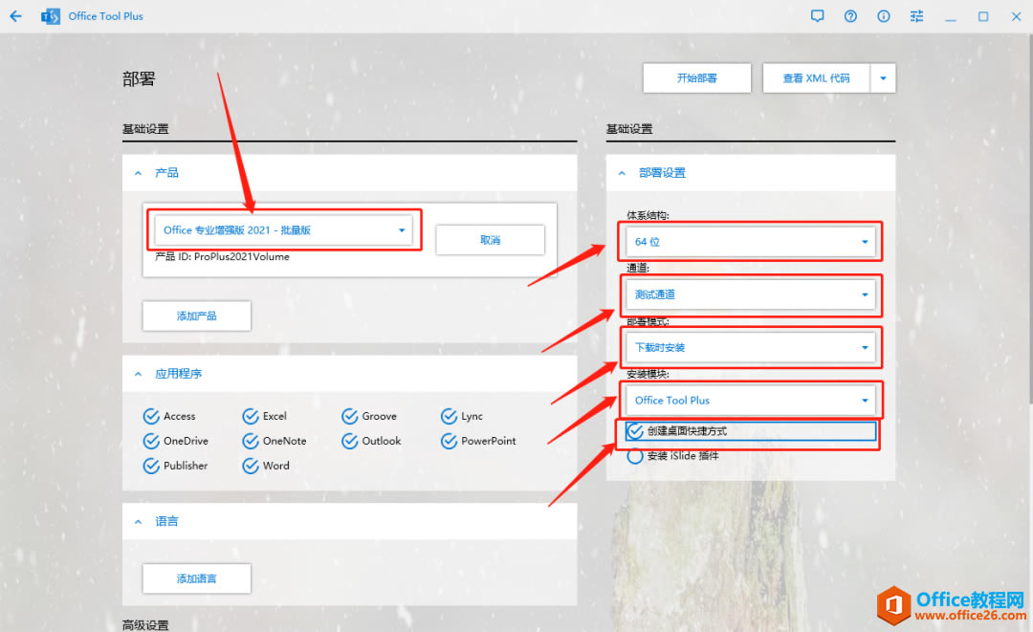
Task: Open the 体系结构 64 位 dropdown
Action: (x=751, y=242)
